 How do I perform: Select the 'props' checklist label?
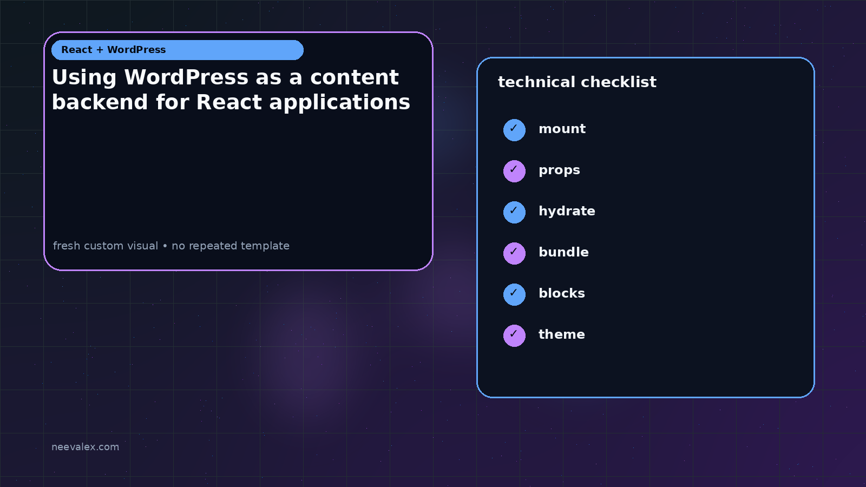click(x=559, y=170)
